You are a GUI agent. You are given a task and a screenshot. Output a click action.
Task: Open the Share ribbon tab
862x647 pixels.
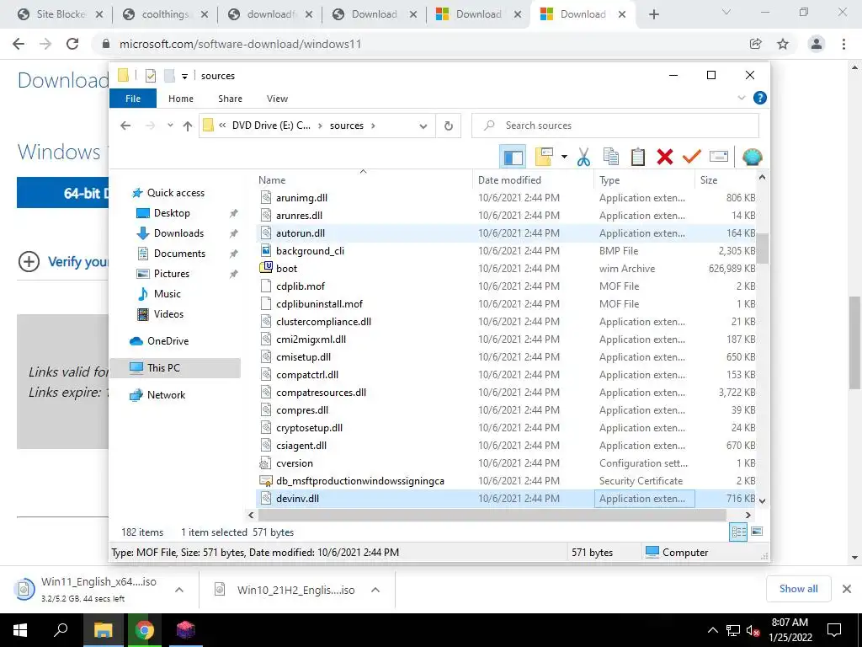point(230,99)
